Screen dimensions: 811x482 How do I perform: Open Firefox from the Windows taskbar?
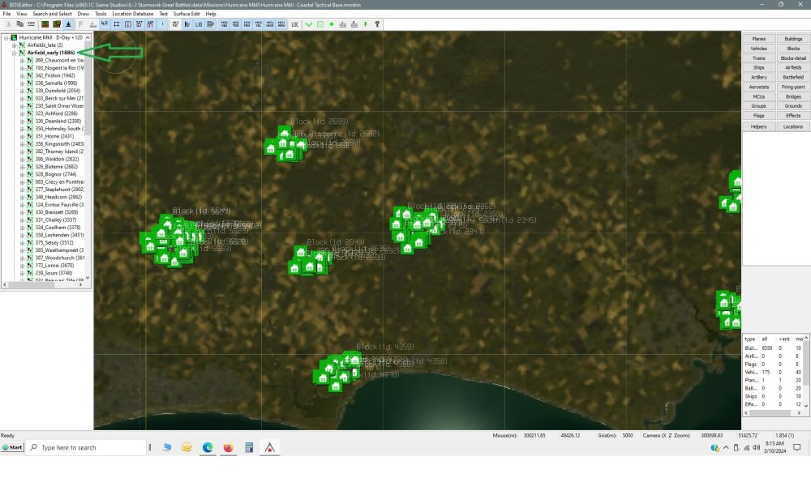click(x=227, y=447)
